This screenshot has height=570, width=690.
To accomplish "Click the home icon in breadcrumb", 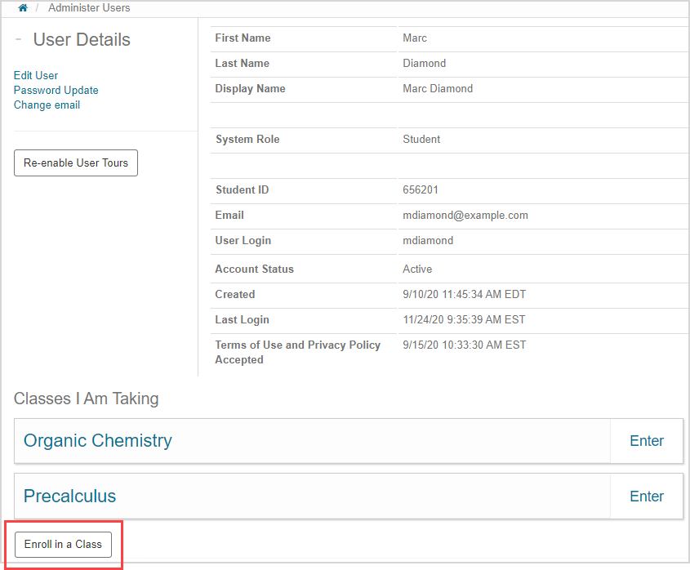I will coord(23,8).
